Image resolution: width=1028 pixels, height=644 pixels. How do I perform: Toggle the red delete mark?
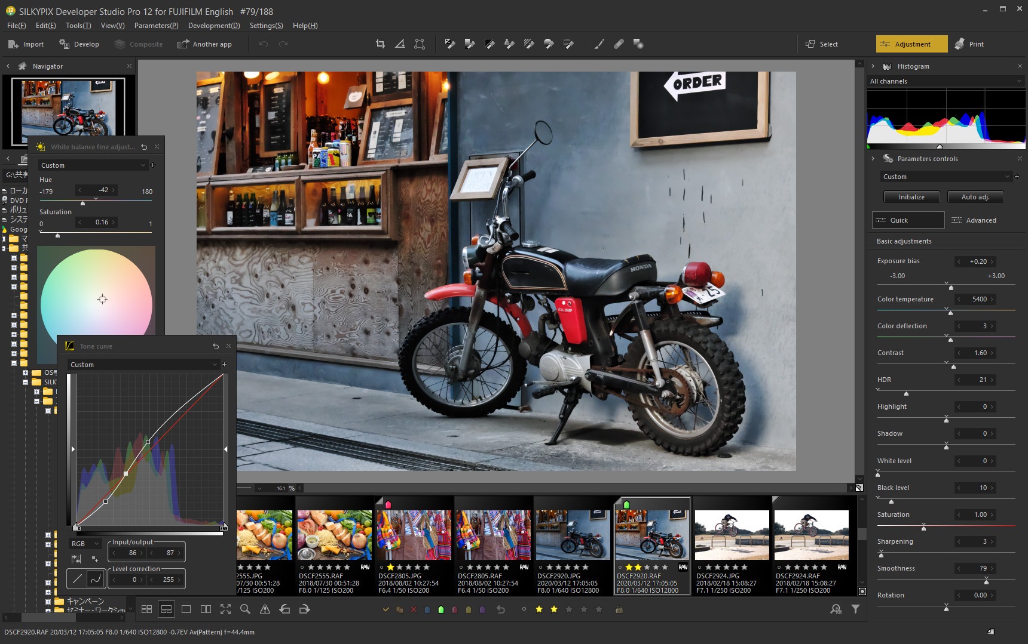point(414,609)
